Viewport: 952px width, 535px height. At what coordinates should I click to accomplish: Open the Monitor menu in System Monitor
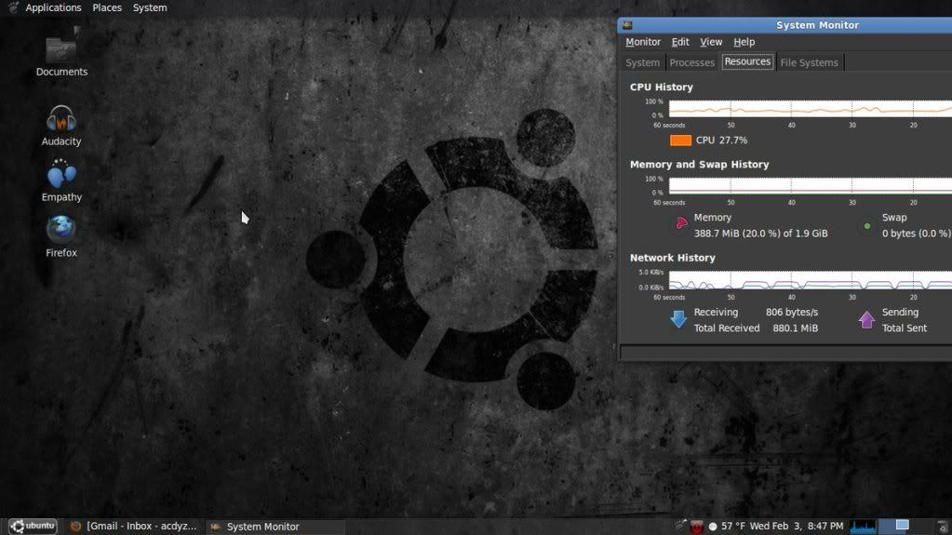[x=643, y=42]
